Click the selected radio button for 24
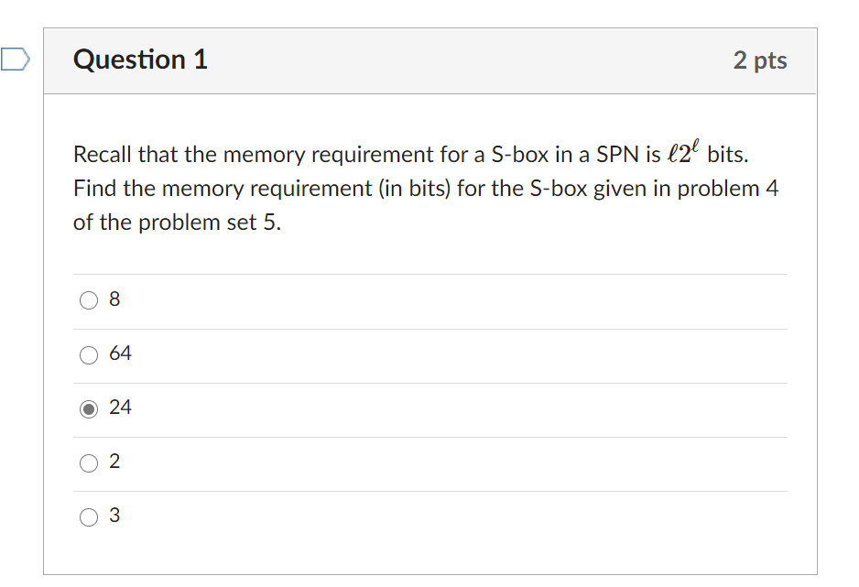This screenshot has height=587, width=859. (x=89, y=409)
